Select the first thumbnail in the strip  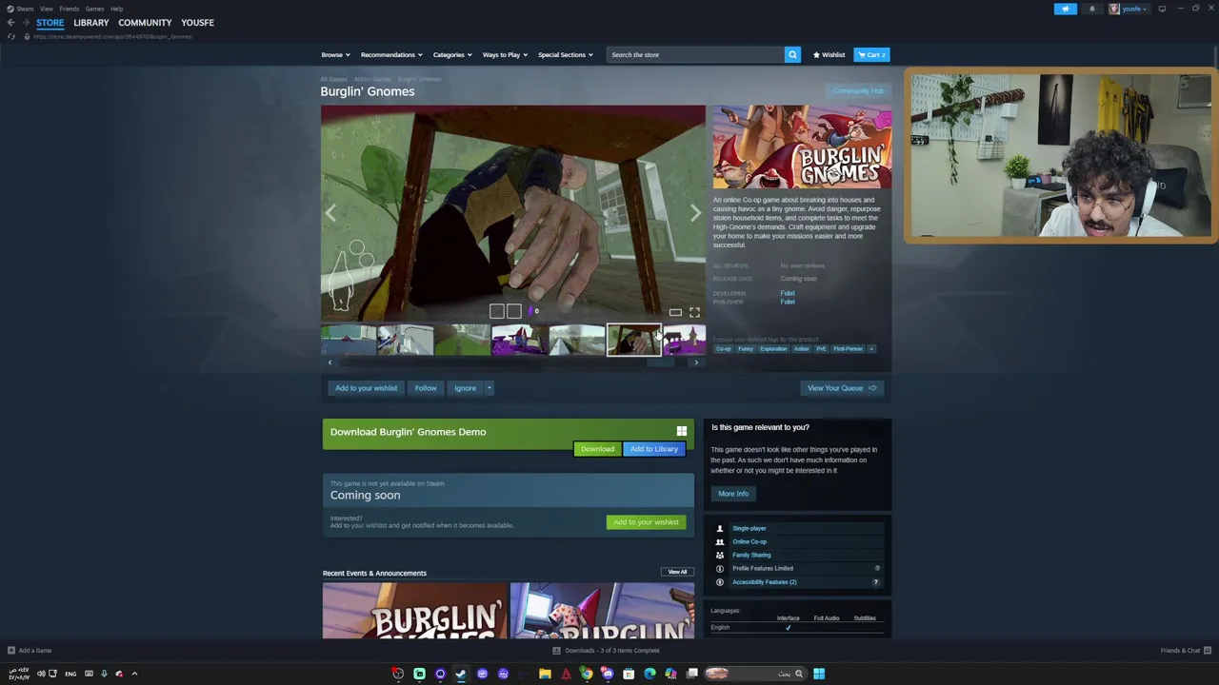pos(348,340)
